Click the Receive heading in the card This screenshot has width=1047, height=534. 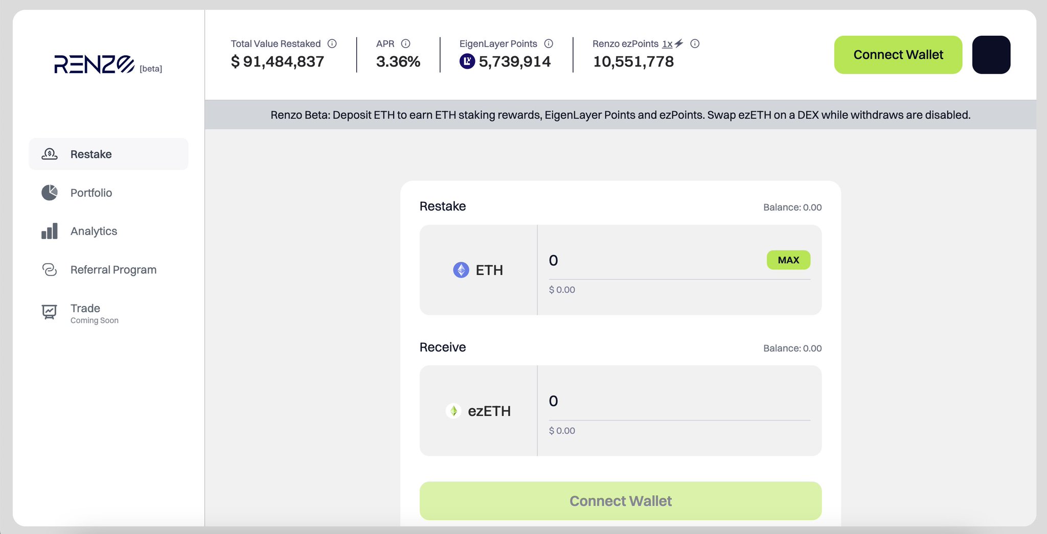click(443, 347)
